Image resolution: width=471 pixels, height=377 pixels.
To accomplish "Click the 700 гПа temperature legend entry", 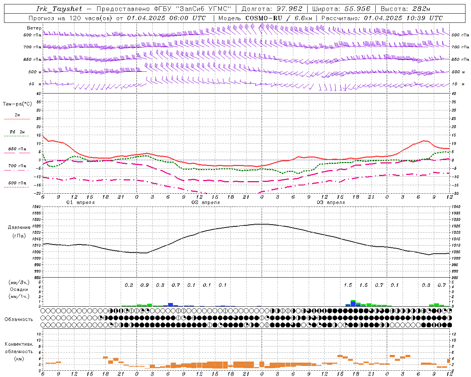I will (x=17, y=166).
